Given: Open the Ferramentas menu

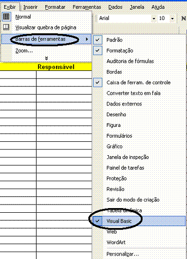Looking at the screenshot, I should point(87,7).
